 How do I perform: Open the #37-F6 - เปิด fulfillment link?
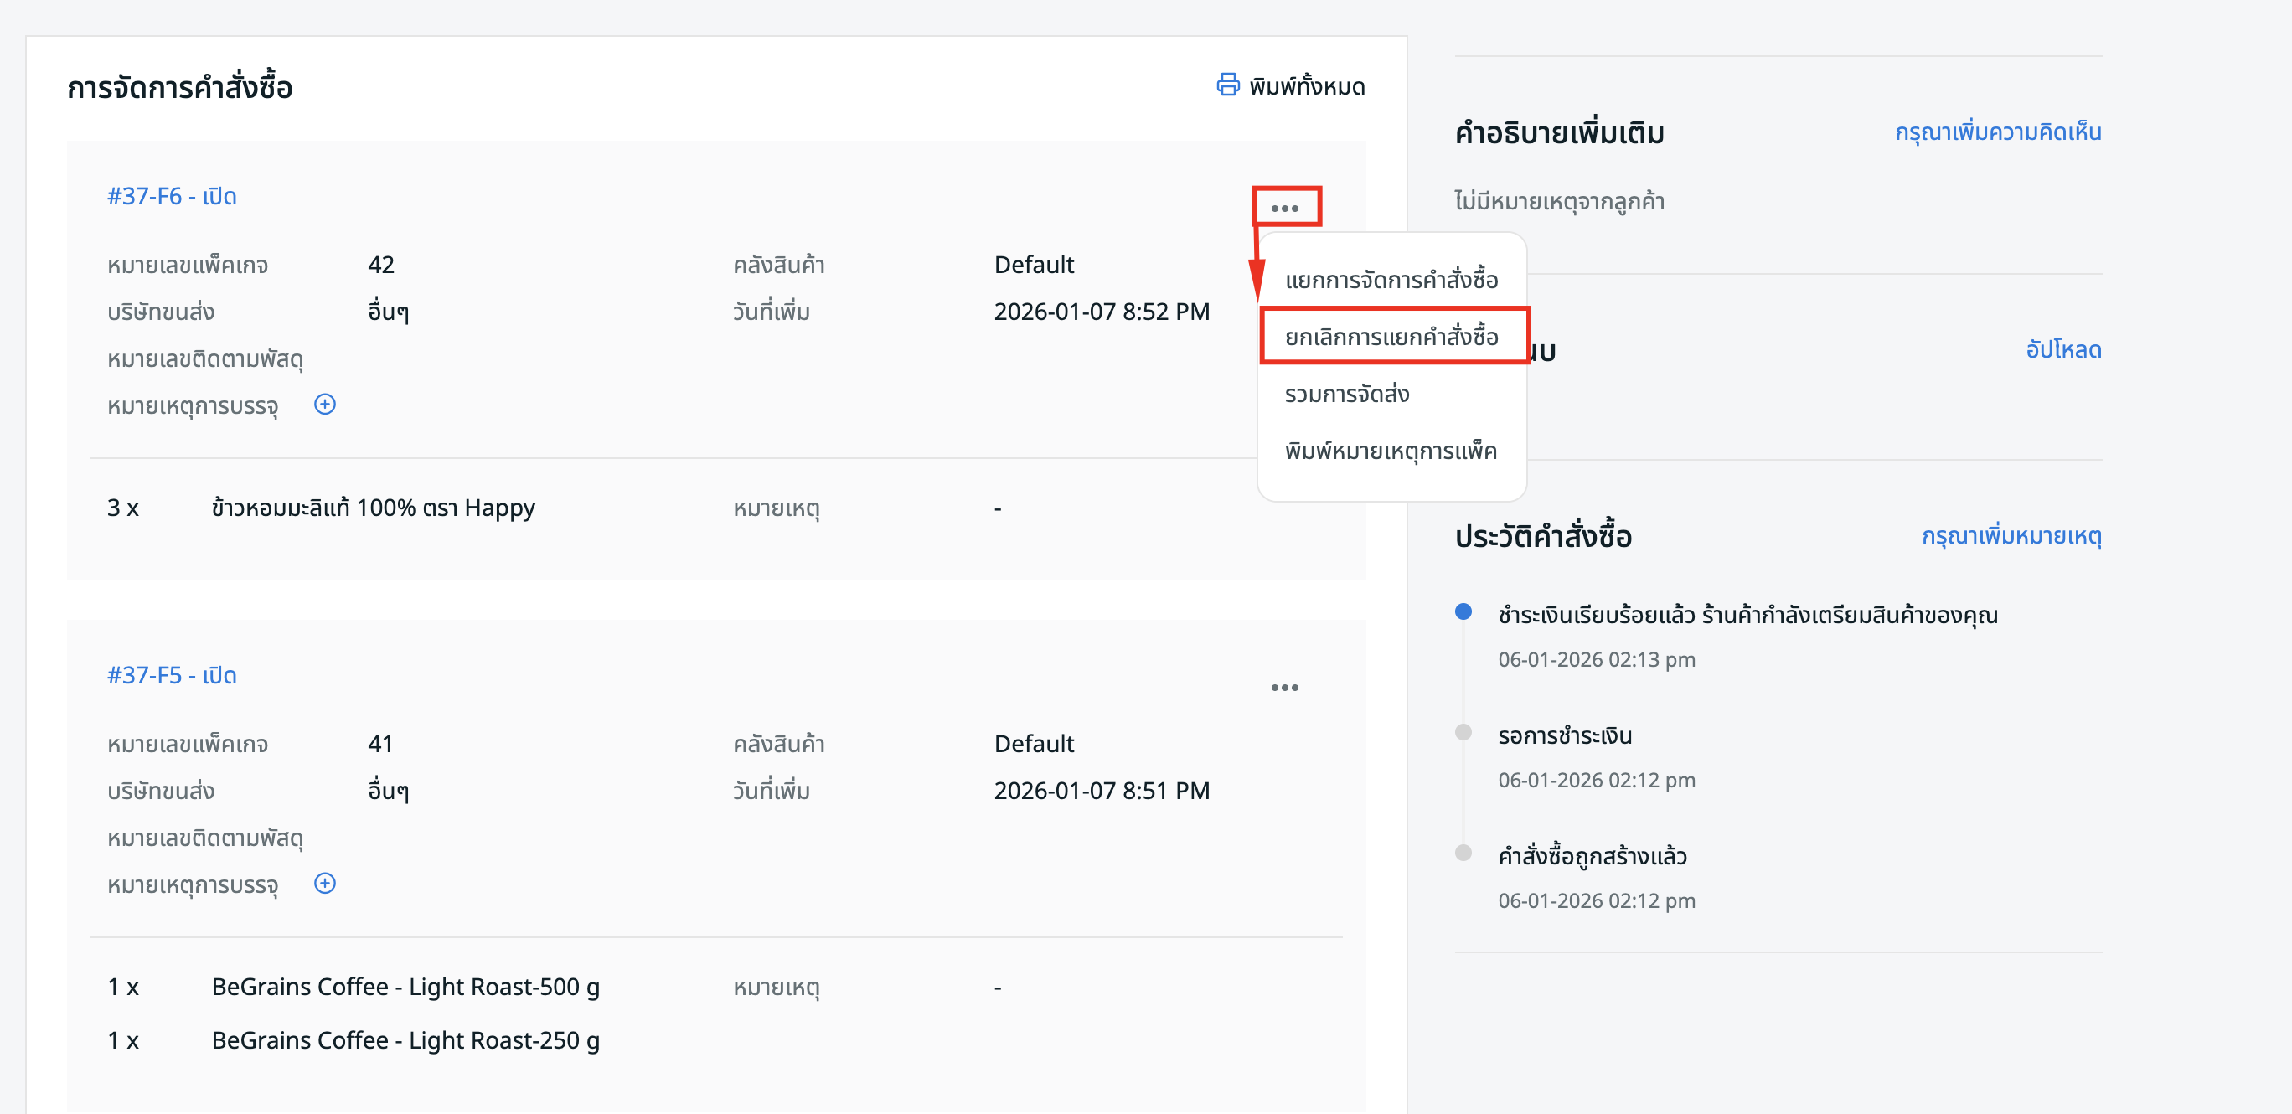172,196
